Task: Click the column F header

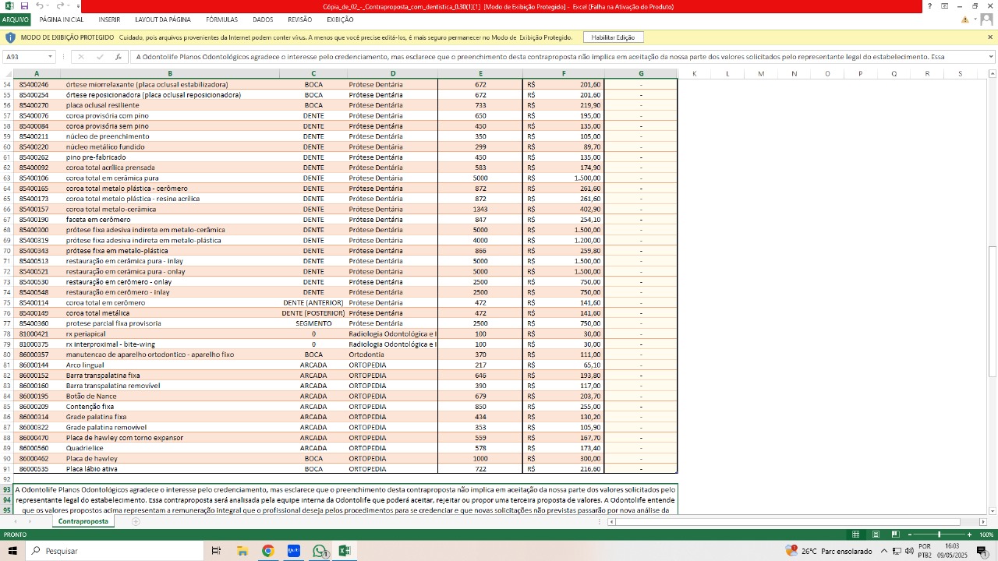Action: 563,73
